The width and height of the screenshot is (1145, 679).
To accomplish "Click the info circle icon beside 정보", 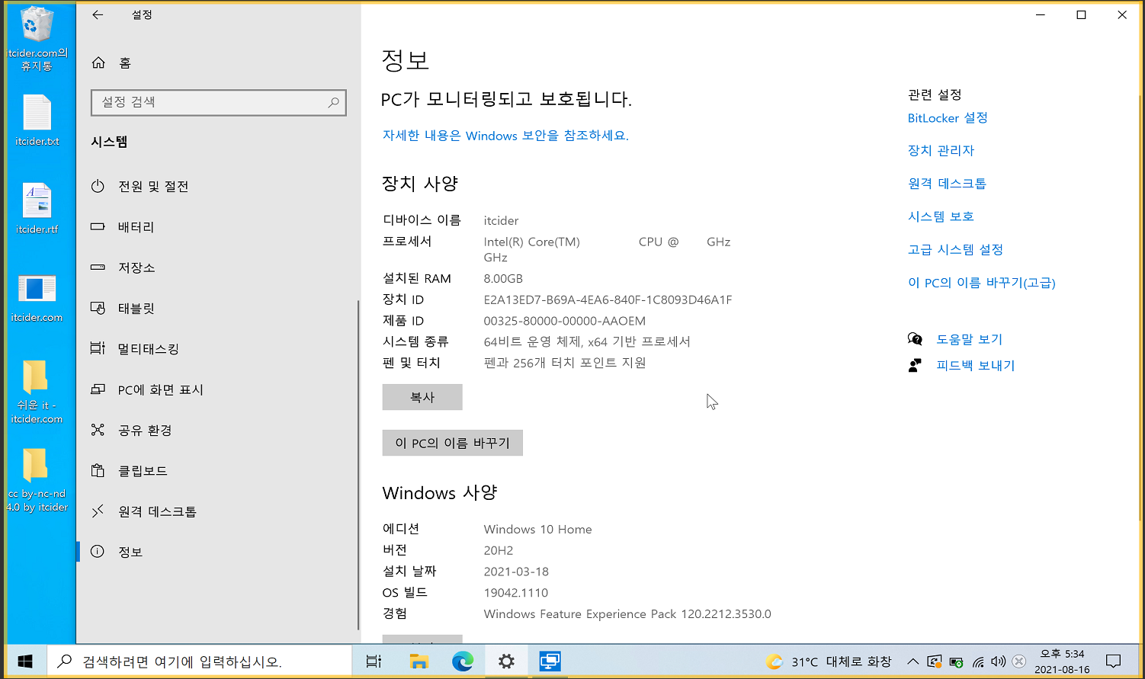I will (98, 552).
